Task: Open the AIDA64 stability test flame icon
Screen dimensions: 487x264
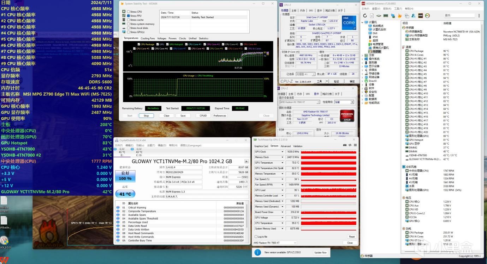Action: [x=400, y=16]
